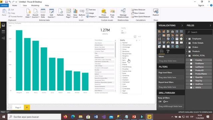Check the Buenos Aires ShipCity box
This screenshot has width=213, height=120.
click(120, 71)
